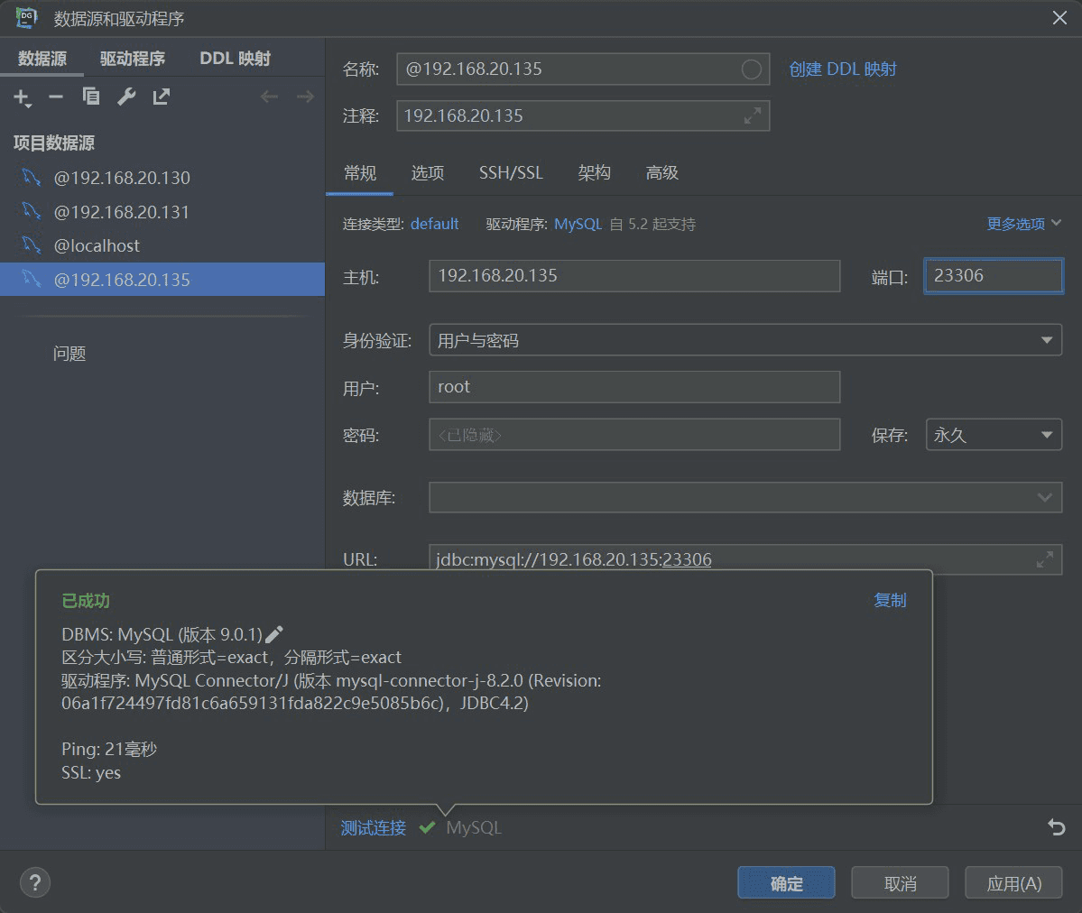Click the 密码 password input field
Image resolution: width=1082 pixels, height=913 pixels.
[634, 435]
